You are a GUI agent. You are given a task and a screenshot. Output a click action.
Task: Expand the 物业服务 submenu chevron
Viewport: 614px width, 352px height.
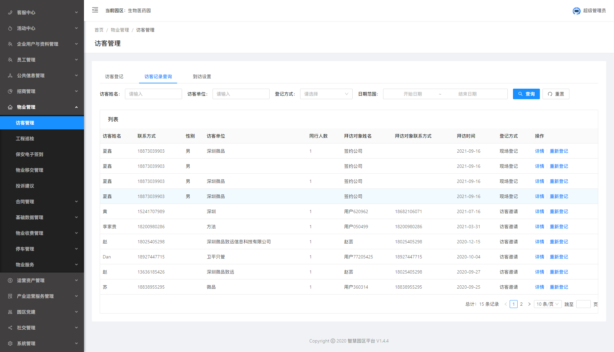pyautogui.click(x=76, y=265)
